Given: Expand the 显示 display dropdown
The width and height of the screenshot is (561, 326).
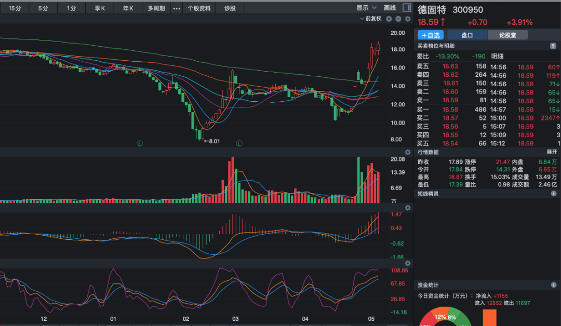Looking at the screenshot, I should tap(366, 7).
